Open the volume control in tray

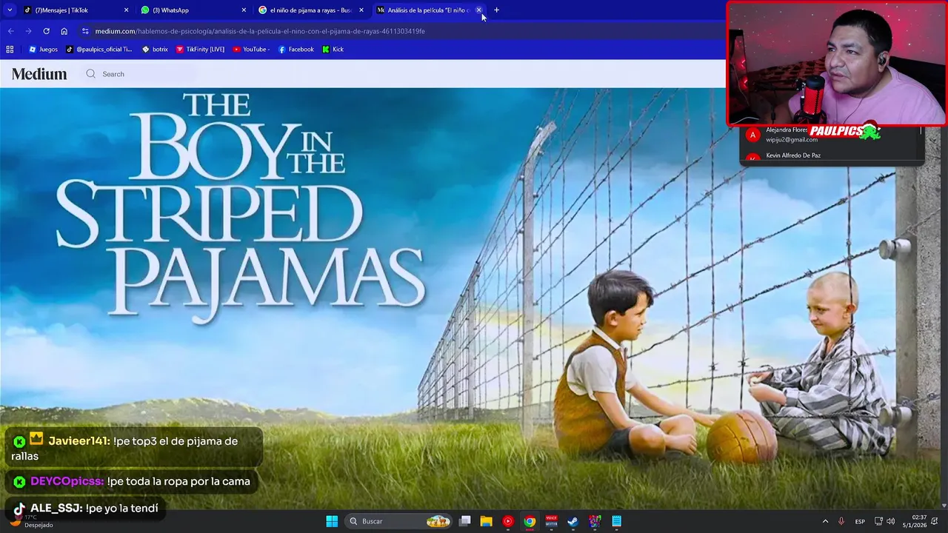(890, 521)
